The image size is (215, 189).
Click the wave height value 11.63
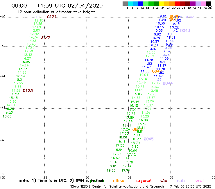point(145,71)
